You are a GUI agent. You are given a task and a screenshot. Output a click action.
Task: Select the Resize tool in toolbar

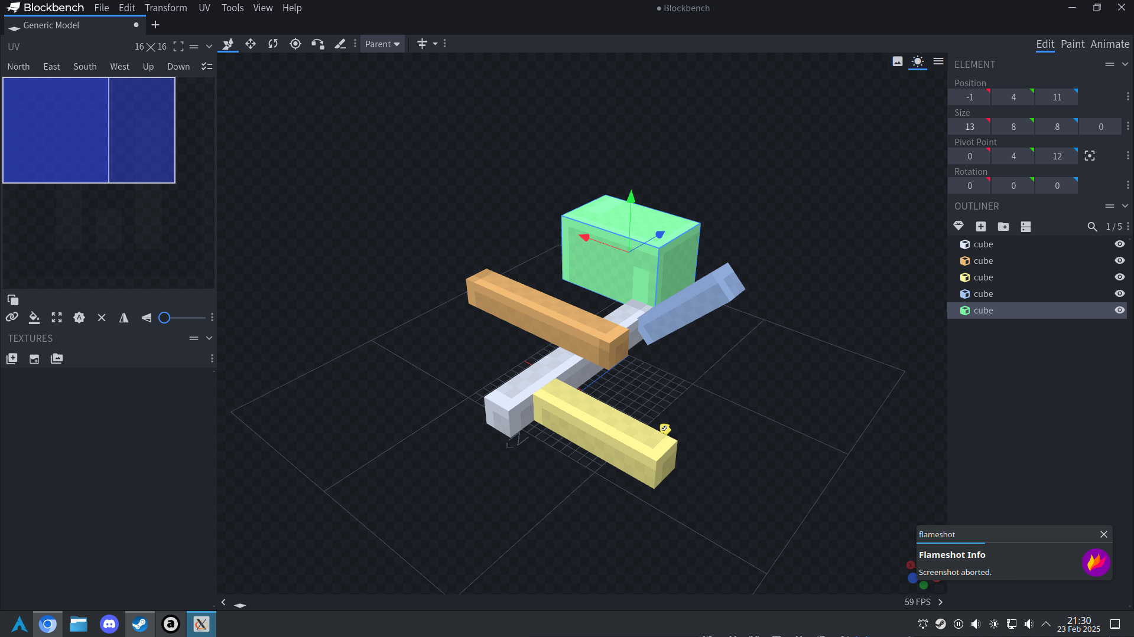tap(251, 44)
